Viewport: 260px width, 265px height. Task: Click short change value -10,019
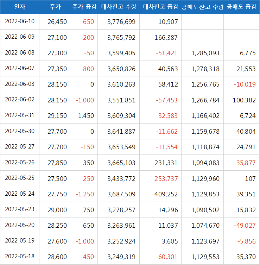coord(245,84)
